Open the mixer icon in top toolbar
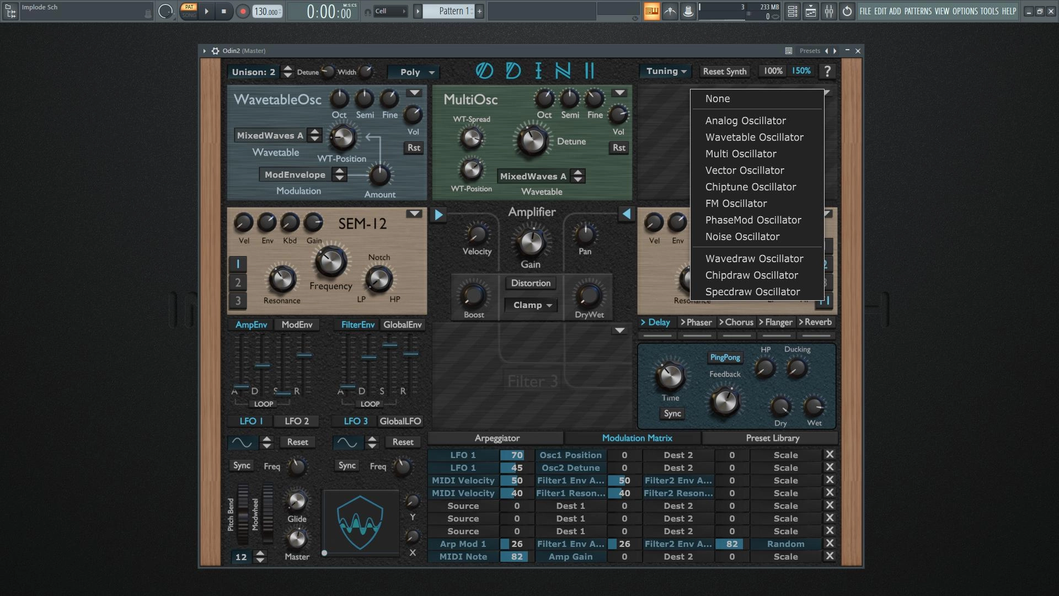Screen dimensions: 1059x596 coord(829,11)
